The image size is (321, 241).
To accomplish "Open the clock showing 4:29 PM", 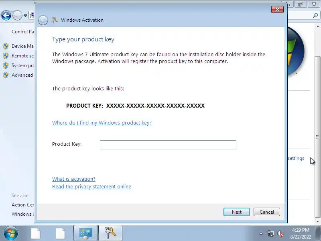I will [301, 233].
